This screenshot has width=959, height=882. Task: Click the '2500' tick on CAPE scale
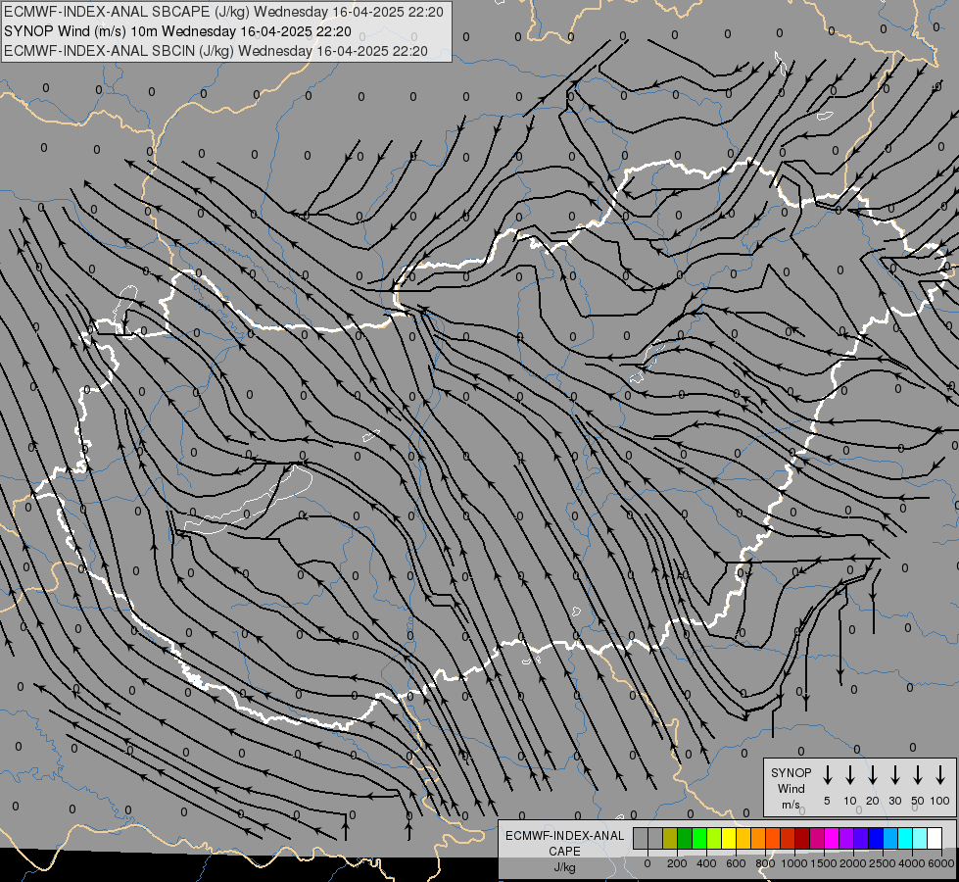pyautogui.click(x=883, y=863)
